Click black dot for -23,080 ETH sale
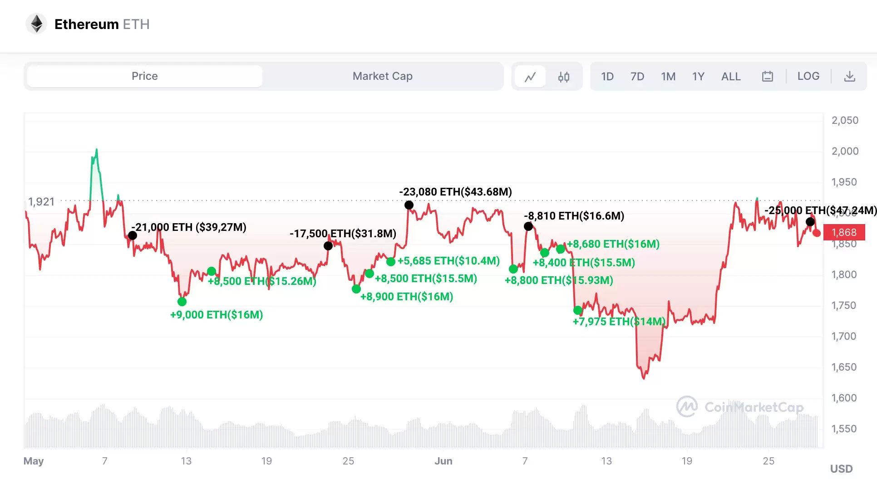877x489 pixels. click(x=409, y=205)
